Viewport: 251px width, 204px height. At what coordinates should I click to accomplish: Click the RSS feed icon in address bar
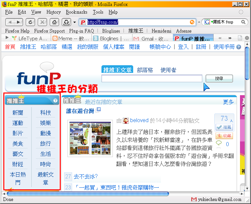click(x=192, y=22)
